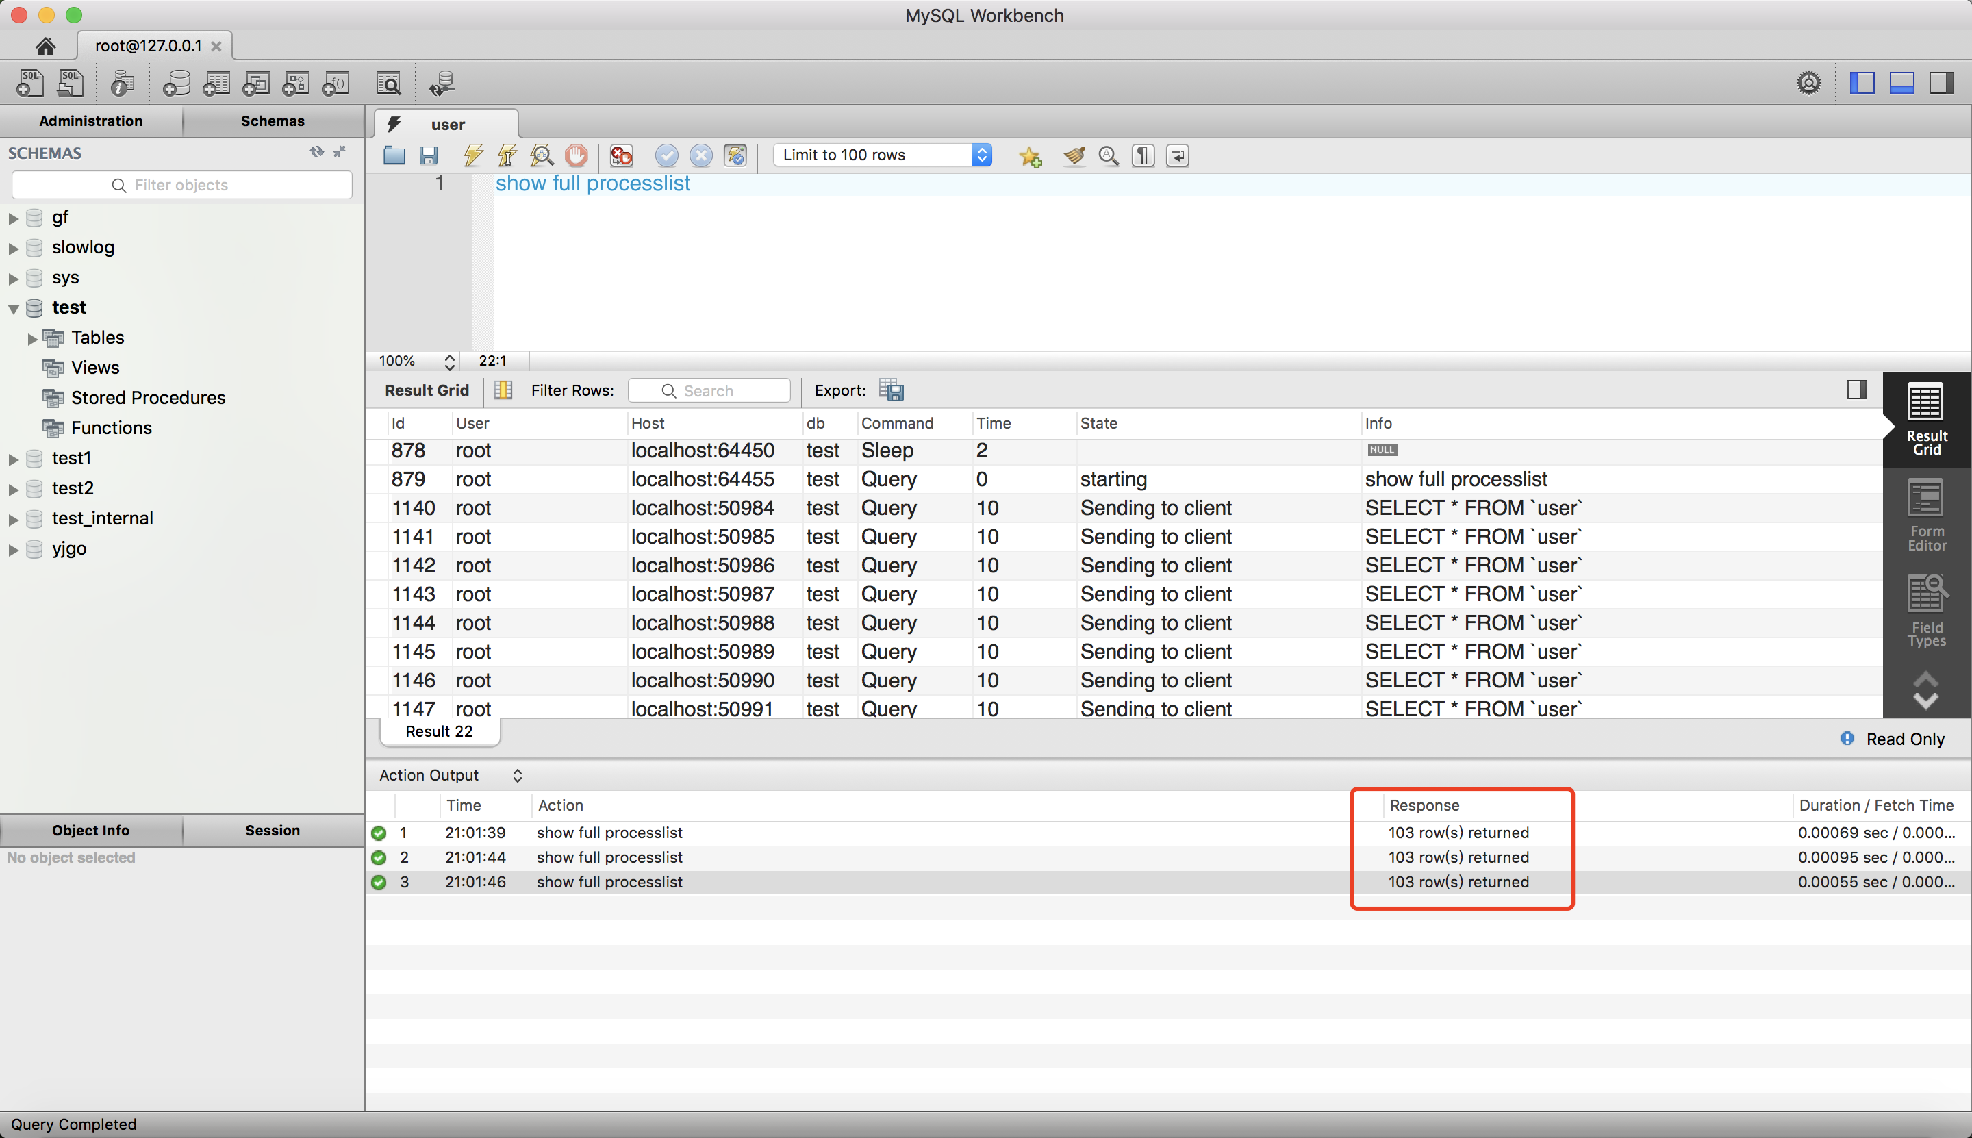Viewport: 1972px width, 1138px height.
Task: Toggle word wrap icon
Action: (x=1177, y=155)
